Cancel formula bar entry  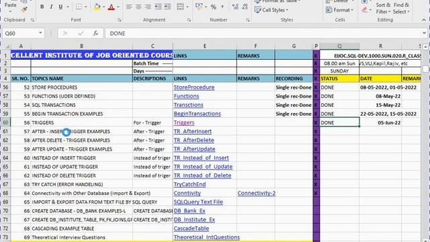[65, 33]
